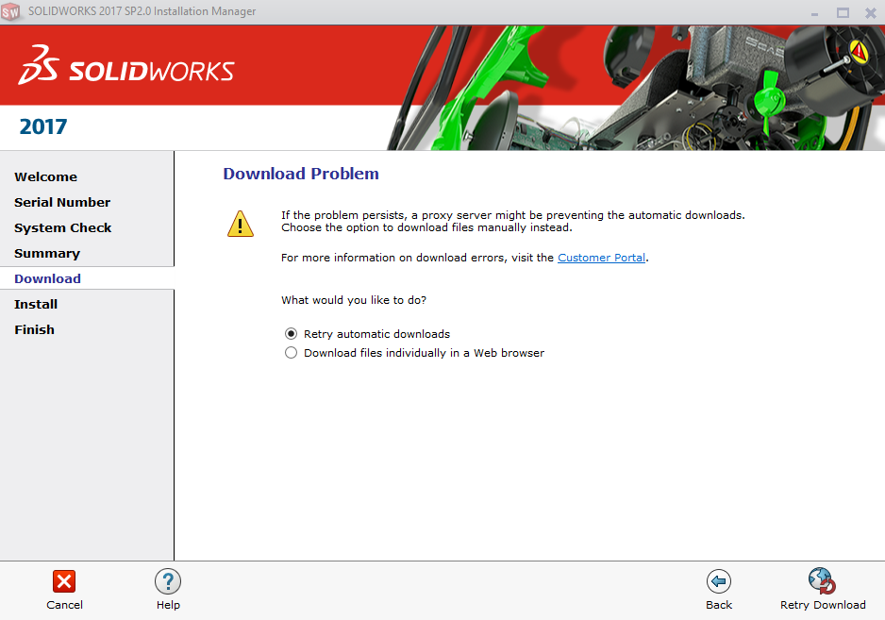
Task: Select the Summary step in sidebar
Action: (47, 253)
